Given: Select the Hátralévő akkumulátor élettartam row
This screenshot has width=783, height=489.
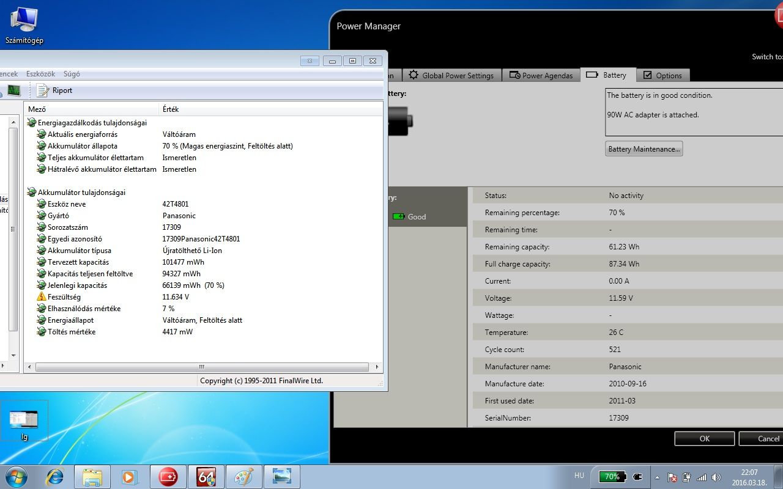Looking at the screenshot, I should tap(204, 169).
